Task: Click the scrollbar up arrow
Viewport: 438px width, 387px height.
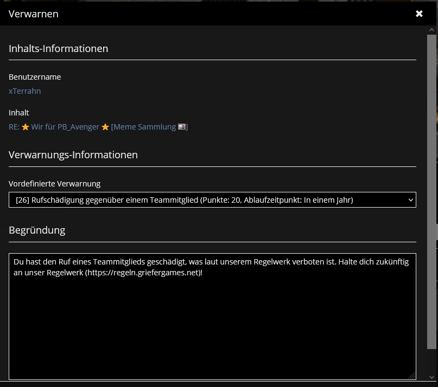Action: (x=431, y=30)
